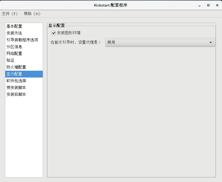
Task: Select 显示配置 in the sidebar
Action: 24,74
